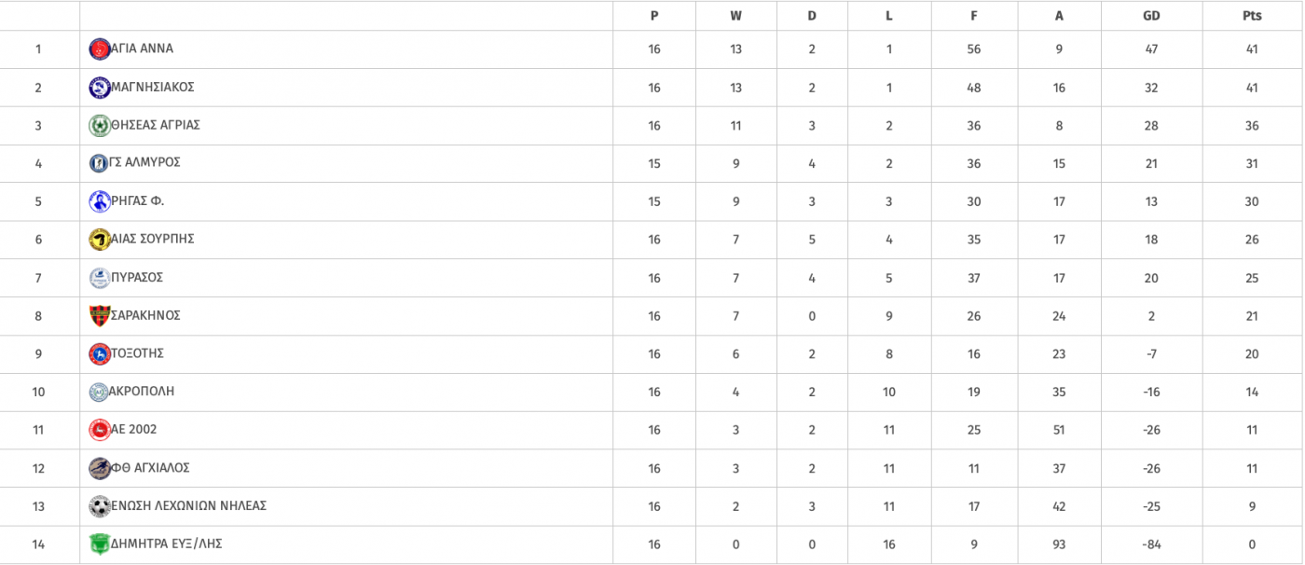Open the ΑΚΡΟΠΟΛΗ team page

pos(142,392)
